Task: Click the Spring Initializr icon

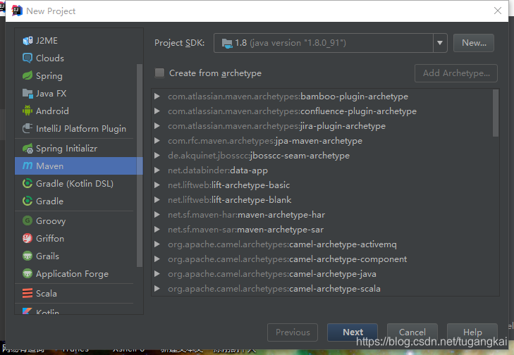Action: pos(27,149)
